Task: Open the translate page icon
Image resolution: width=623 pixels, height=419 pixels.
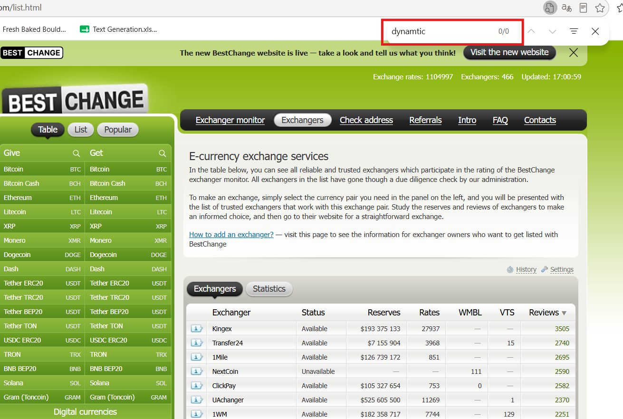Action: coord(566,8)
